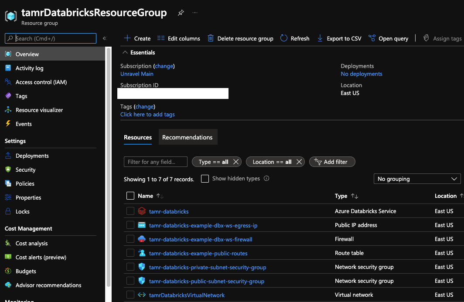The width and height of the screenshot is (464, 302).
Task: Select the Resources tab
Action: [138, 138]
